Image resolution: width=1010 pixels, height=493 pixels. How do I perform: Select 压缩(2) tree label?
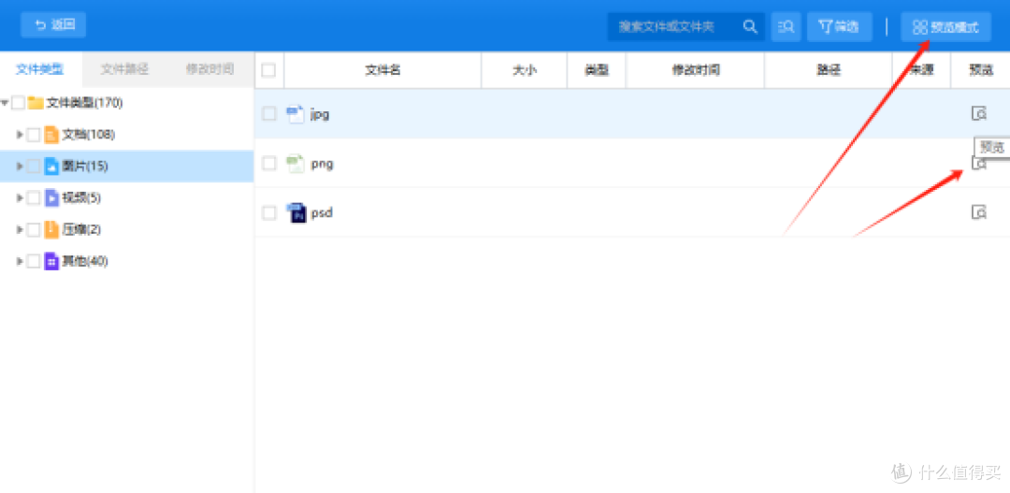[81, 229]
